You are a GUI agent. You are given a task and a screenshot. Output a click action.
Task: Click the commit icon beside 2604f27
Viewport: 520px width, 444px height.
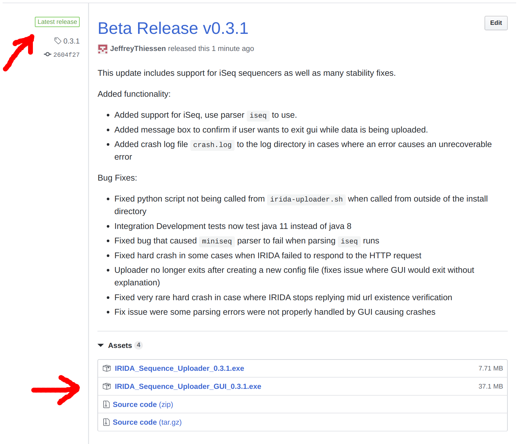click(x=47, y=54)
